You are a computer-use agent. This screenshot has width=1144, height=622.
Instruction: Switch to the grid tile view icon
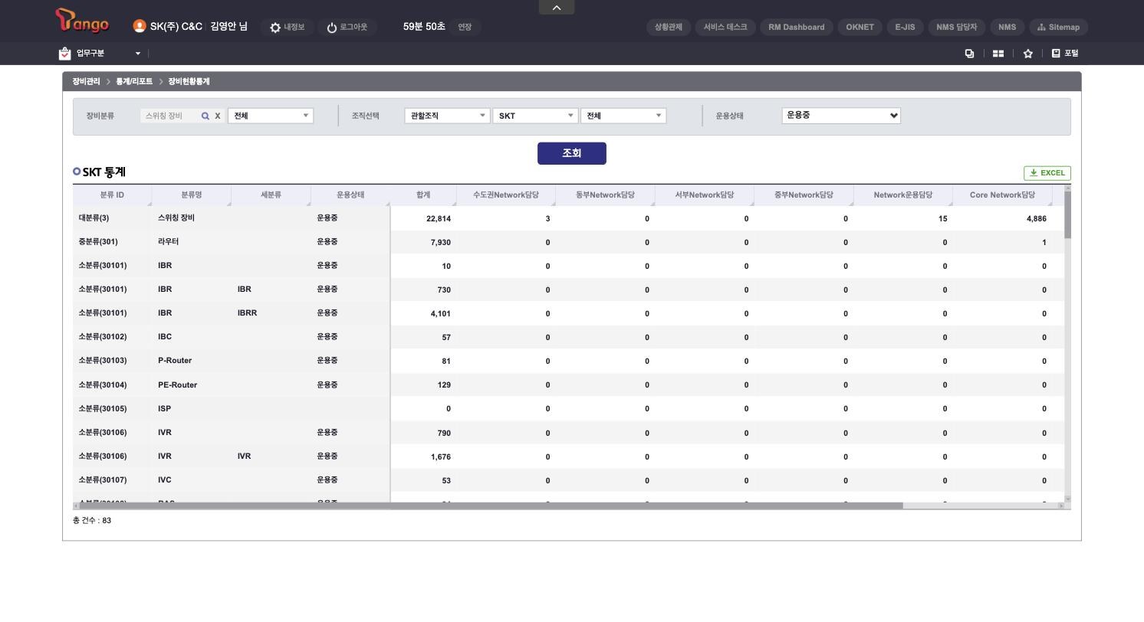(x=998, y=54)
